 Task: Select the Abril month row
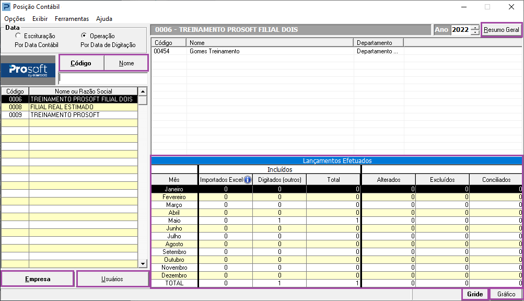[x=336, y=212]
